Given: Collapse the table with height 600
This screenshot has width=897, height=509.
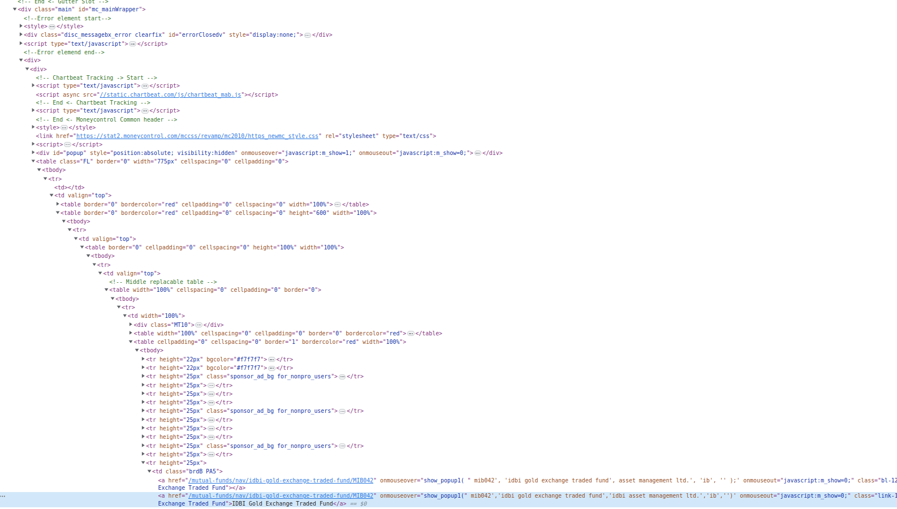Looking at the screenshot, I should pos(58,213).
